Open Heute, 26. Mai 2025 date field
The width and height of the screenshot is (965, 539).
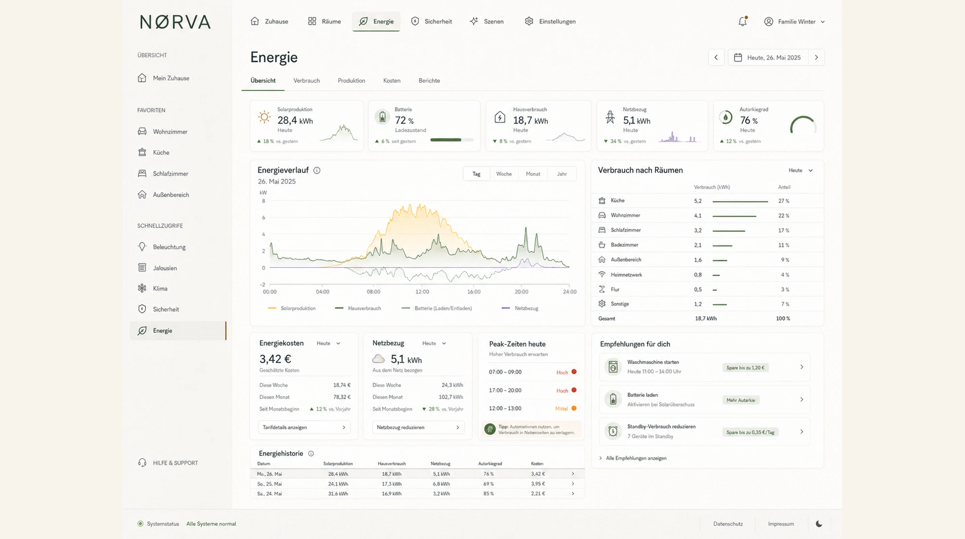coord(768,57)
